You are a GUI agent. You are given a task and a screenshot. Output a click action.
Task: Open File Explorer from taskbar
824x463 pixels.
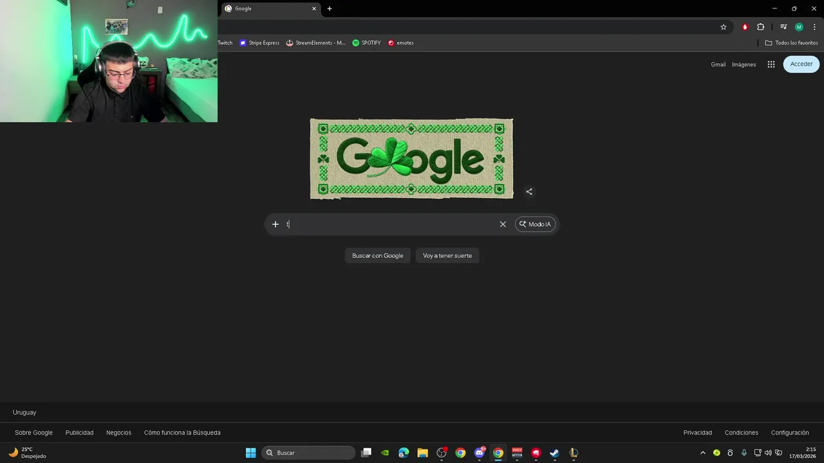pyautogui.click(x=422, y=453)
